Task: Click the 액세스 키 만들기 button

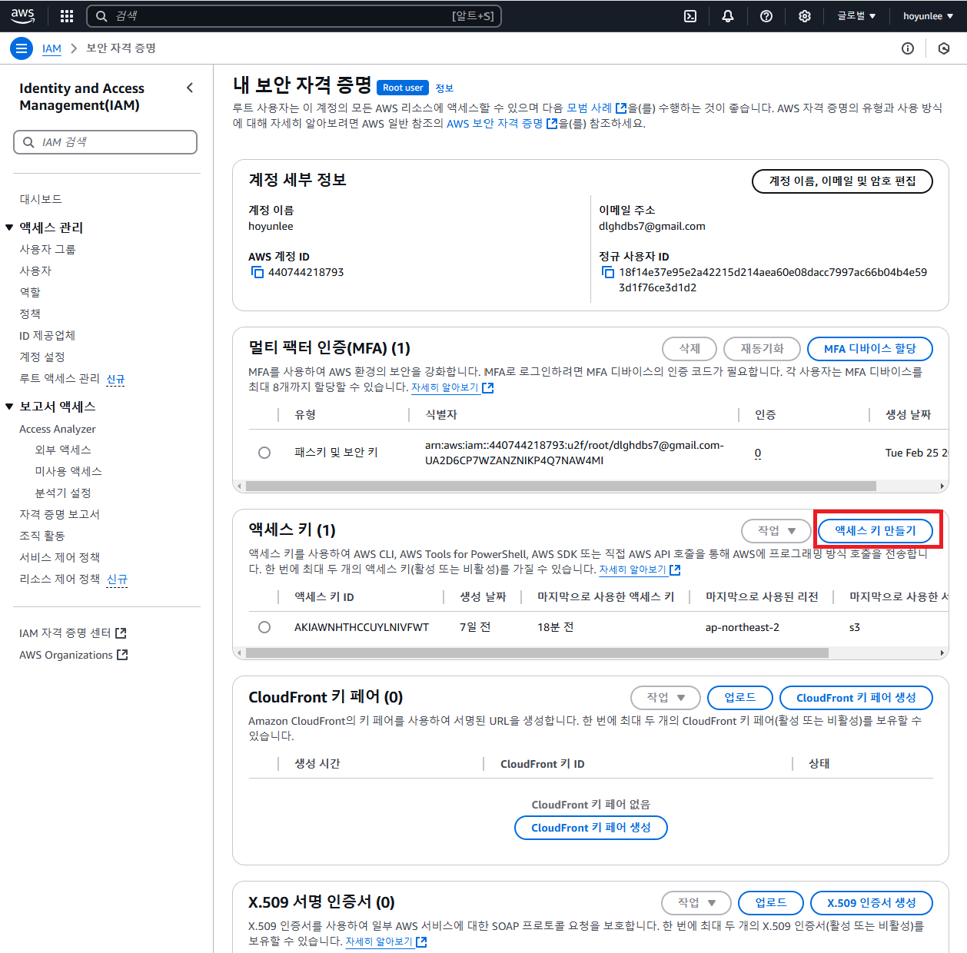Action: (x=876, y=530)
